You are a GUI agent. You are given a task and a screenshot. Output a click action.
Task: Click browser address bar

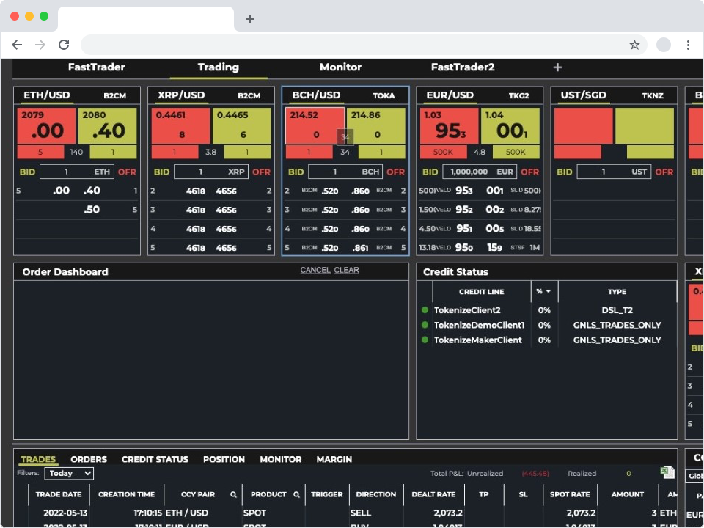(x=364, y=45)
